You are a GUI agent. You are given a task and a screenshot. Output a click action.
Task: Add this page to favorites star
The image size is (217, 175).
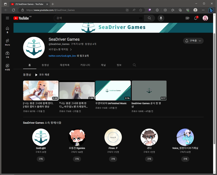point(141,10)
